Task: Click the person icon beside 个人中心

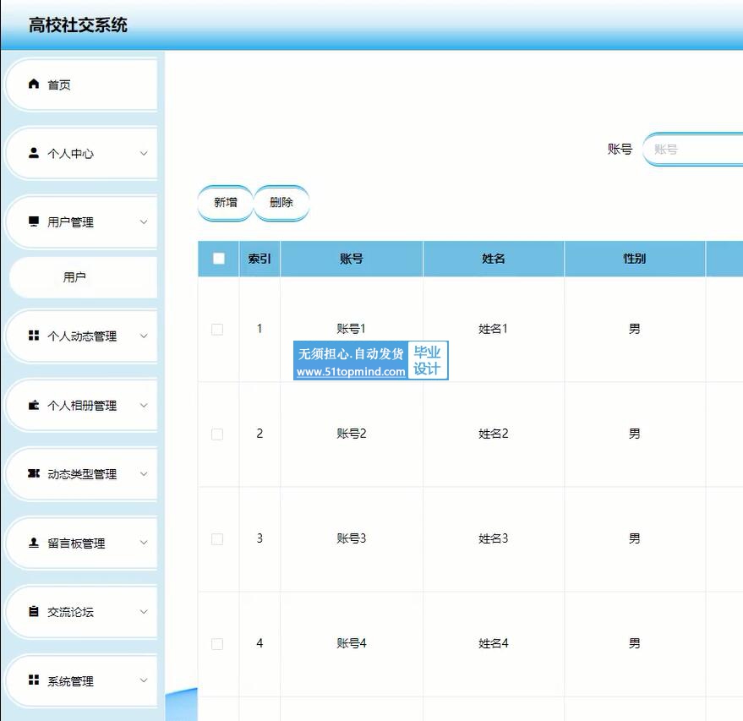Action: (x=34, y=153)
